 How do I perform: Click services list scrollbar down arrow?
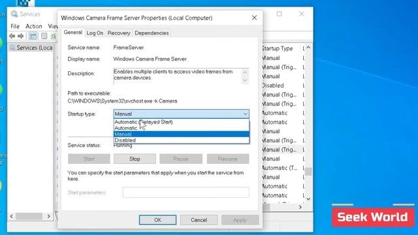tap(308, 198)
